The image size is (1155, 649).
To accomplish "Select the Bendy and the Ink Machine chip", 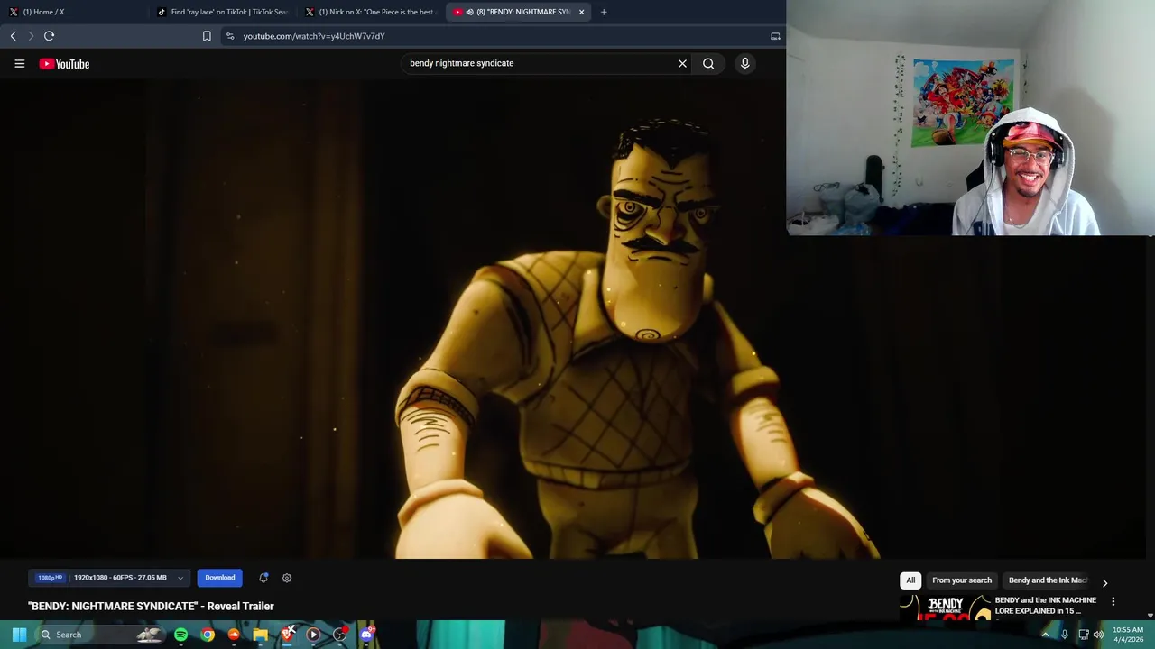I will pyautogui.click(x=1048, y=580).
